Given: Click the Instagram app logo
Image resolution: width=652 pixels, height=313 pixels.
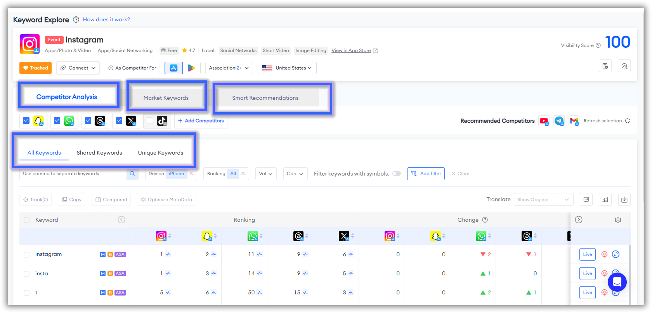Looking at the screenshot, I should 29,44.
